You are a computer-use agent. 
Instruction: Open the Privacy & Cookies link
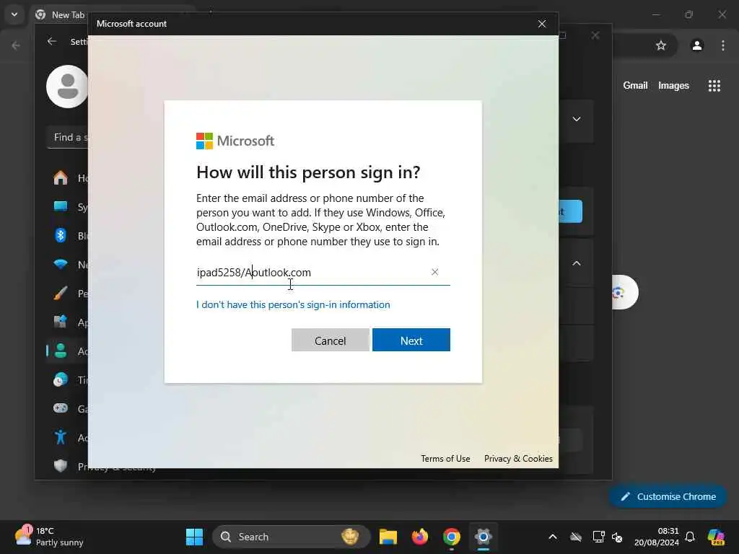tap(518, 458)
